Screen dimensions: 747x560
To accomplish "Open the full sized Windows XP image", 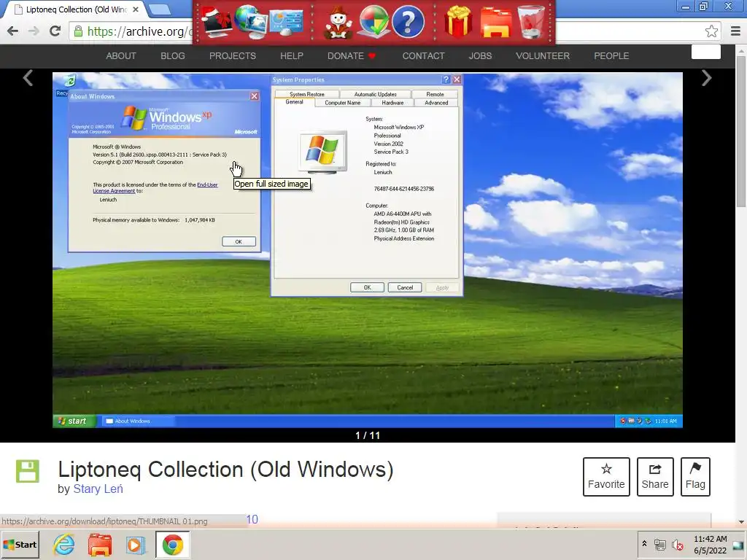I will [368, 249].
